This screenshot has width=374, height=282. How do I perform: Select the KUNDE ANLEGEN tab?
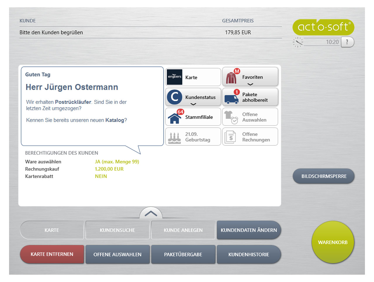click(183, 230)
